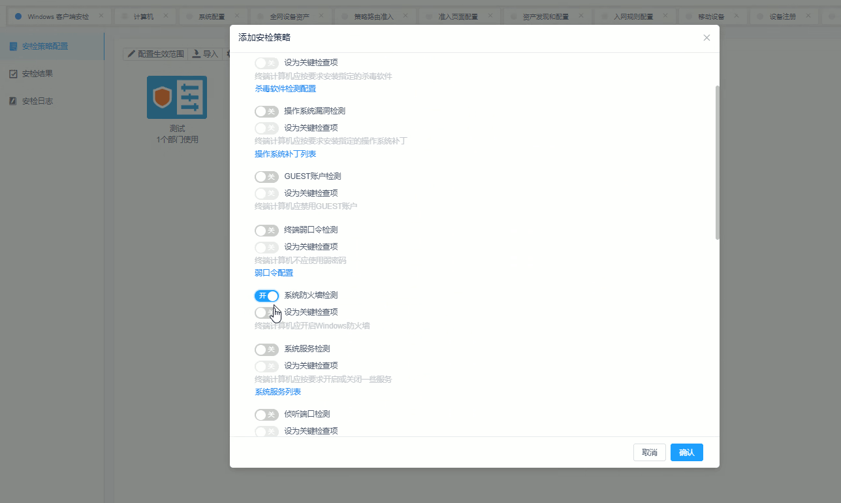
Task: Open 安检结果 from the sidebar icon
Action: [x=13, y=74]
